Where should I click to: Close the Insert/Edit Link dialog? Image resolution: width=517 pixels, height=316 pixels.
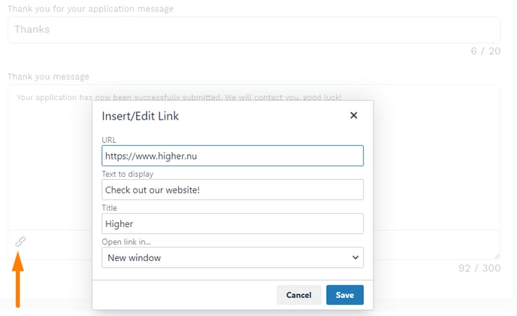(353, 116)
